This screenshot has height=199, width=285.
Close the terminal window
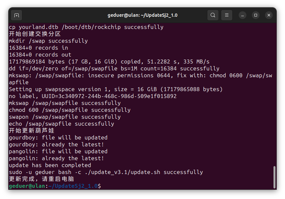point(269,15)
